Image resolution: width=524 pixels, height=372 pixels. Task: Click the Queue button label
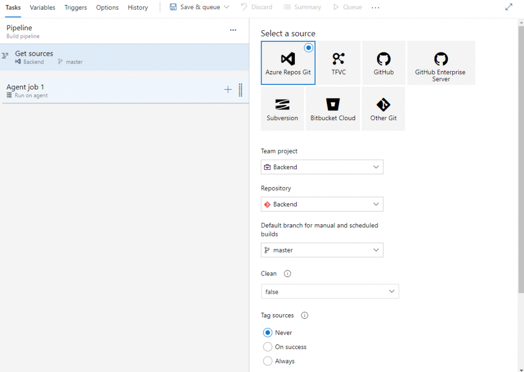[x=352, y=7]
